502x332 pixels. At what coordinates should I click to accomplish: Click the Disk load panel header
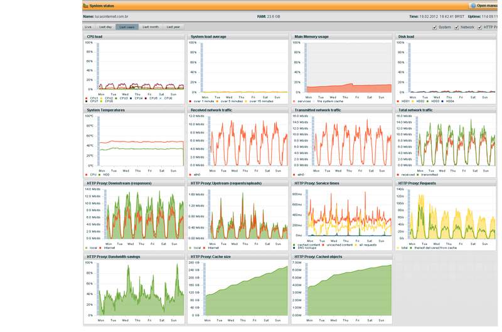coord(446,37)
